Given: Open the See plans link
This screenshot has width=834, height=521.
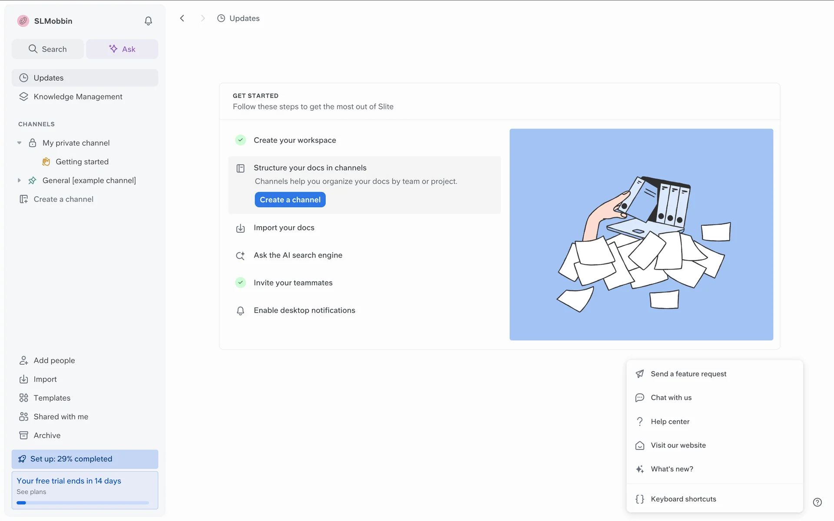Looking at the screenshot, I should click(31, 492).
